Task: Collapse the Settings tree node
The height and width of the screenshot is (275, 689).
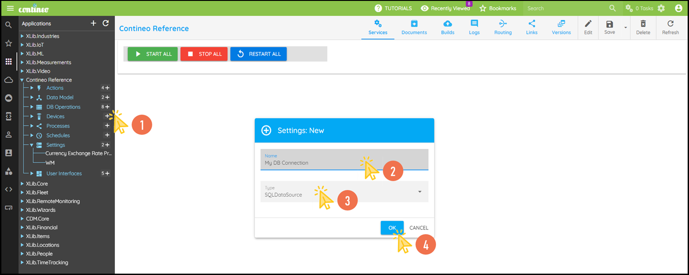Action: pos(32,145)
